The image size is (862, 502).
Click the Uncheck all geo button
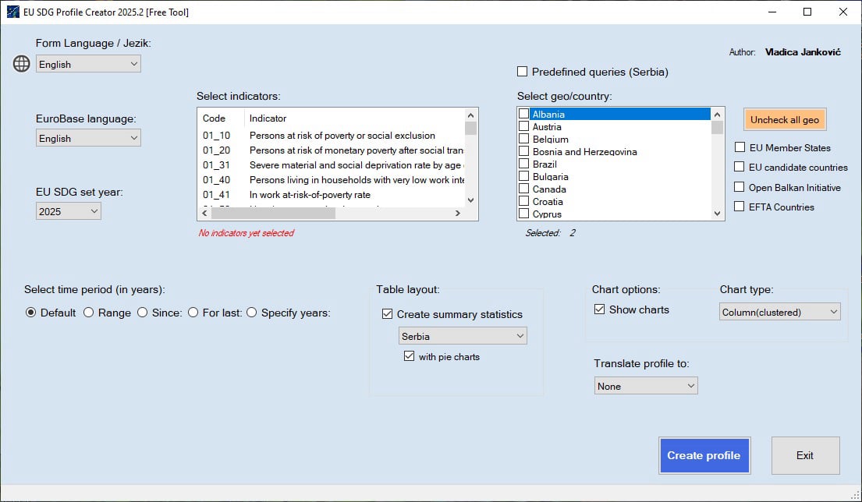tap(783, 118)
